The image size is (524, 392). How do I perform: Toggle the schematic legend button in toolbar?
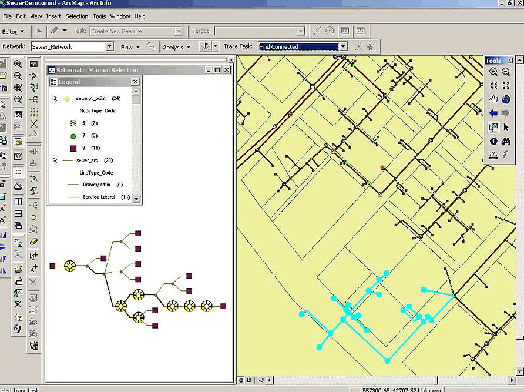pos(18,172)
